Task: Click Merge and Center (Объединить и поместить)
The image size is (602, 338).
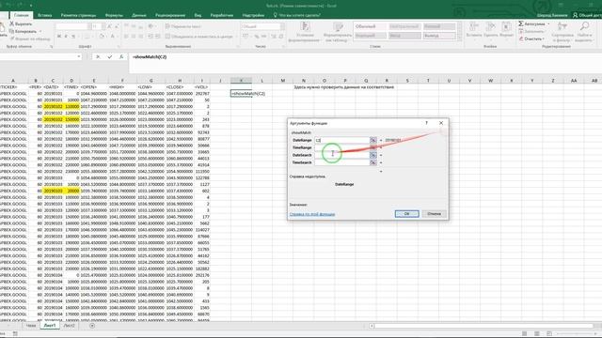Action: (198, 37)
